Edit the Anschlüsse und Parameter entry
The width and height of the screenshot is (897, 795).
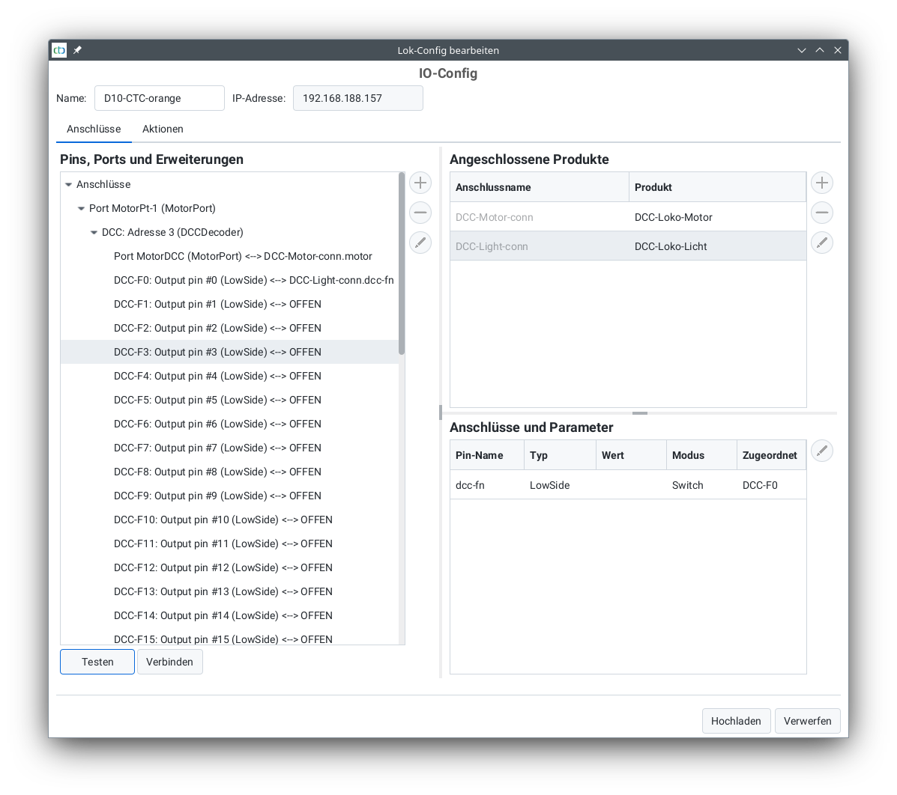pos(822,451)
